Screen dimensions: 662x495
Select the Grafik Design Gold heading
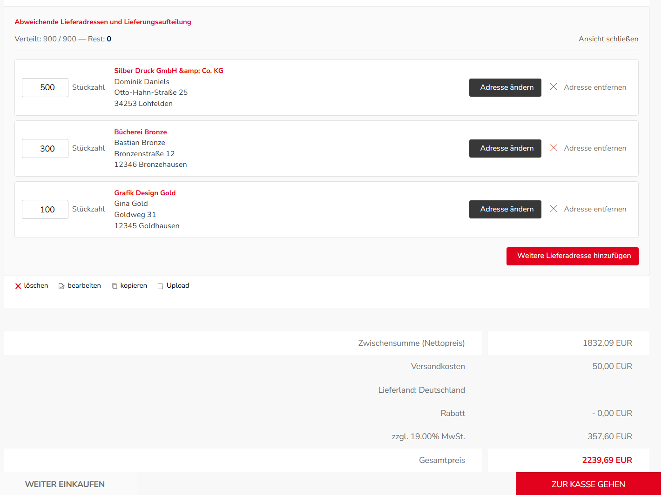point(145,193)
